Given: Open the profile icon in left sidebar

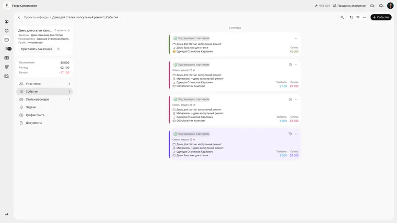Looking at the screenshot, I should click(x=7, y=22).
